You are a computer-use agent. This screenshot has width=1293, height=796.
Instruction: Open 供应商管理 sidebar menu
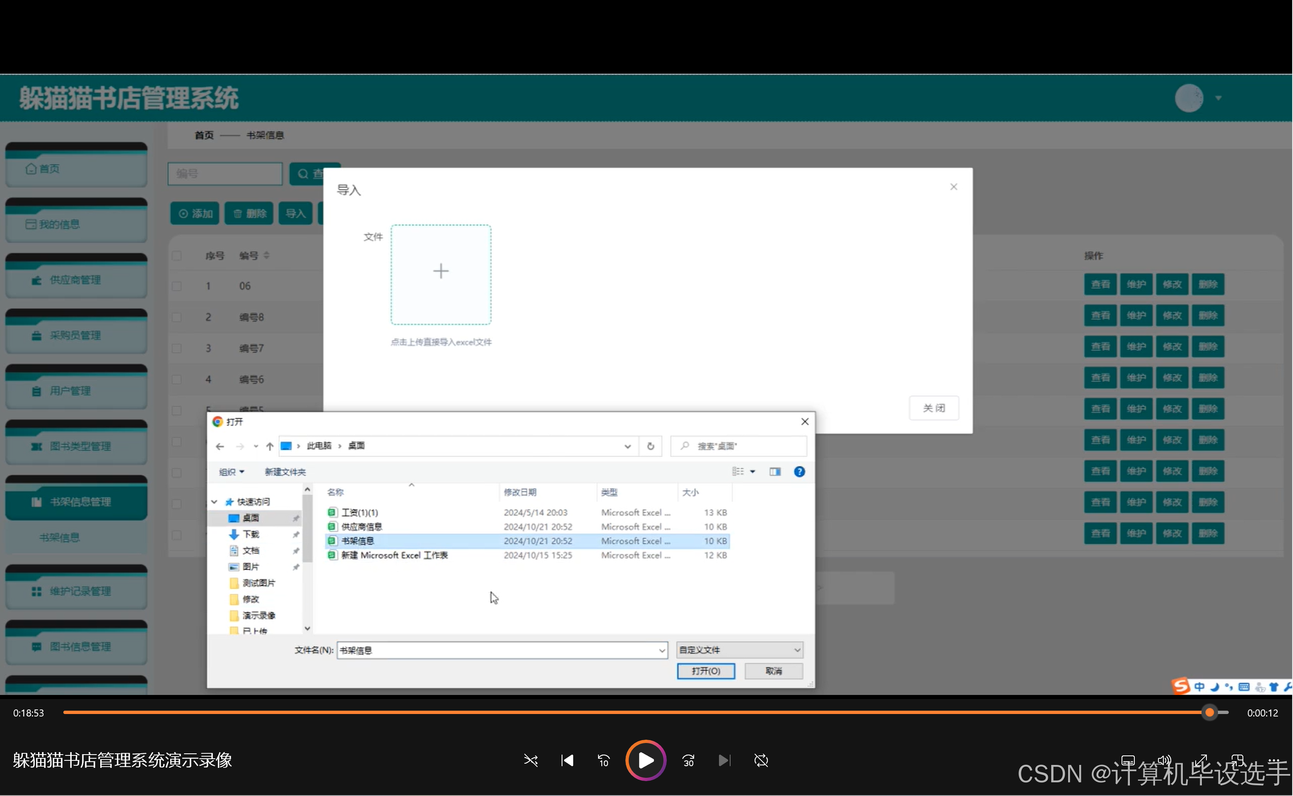tap(76, 280)
